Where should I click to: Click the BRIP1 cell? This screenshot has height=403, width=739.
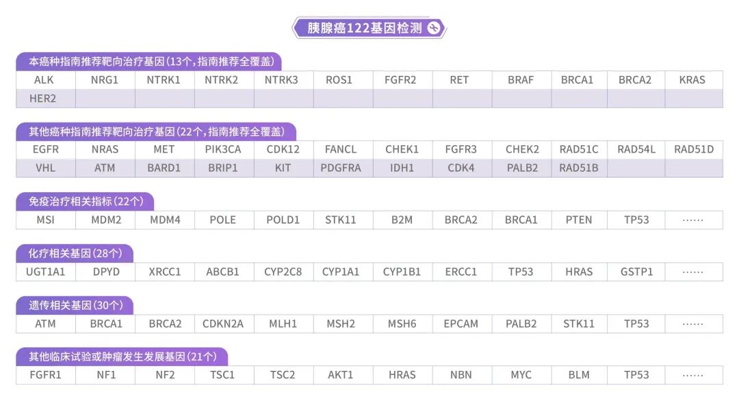click(x=224, y=168)
